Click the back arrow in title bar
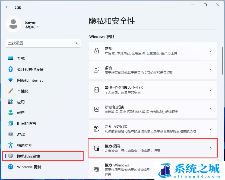The height and width of the screenshot is (180, 225). (x=7, y=7)
